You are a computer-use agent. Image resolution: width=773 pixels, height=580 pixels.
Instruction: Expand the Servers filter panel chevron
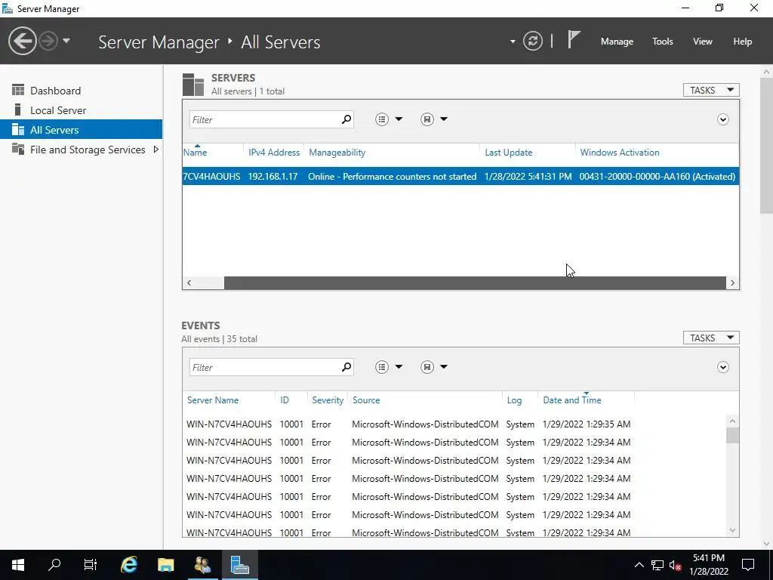pyautogui.click(x=722, y=120)
